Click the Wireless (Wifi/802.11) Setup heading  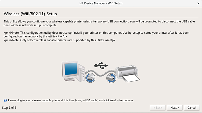(x=30, y=13)
